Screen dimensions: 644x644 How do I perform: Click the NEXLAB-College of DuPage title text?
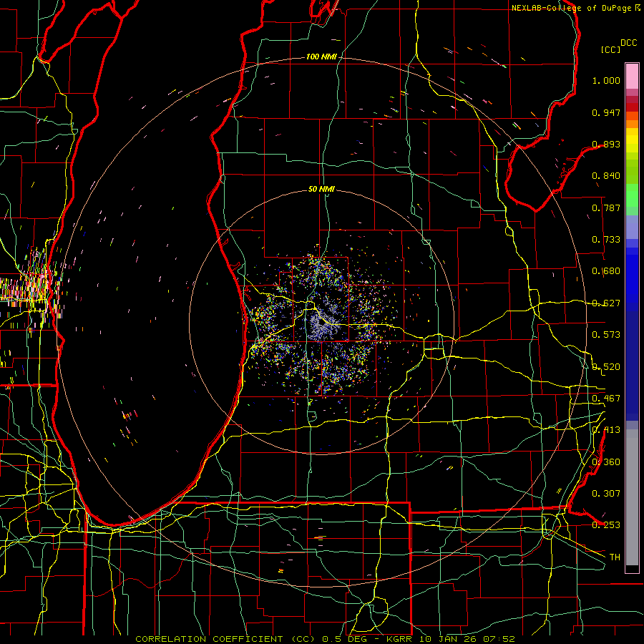[572, 8]
